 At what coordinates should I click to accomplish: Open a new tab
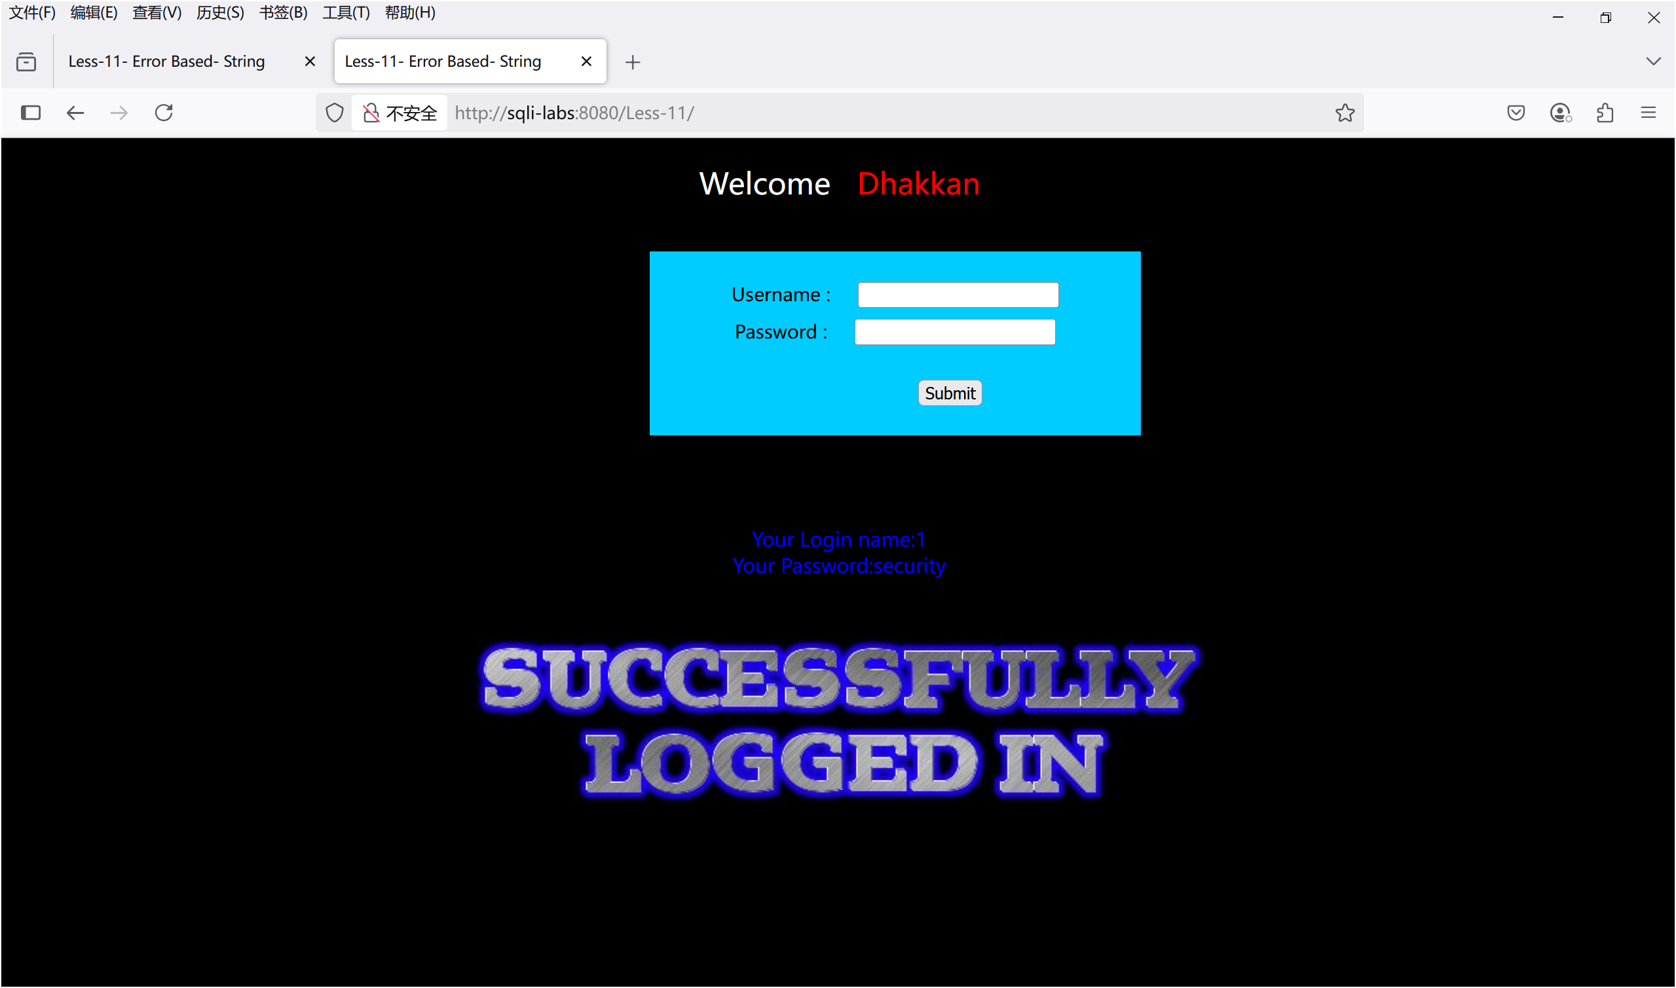[x=633, y=63]
